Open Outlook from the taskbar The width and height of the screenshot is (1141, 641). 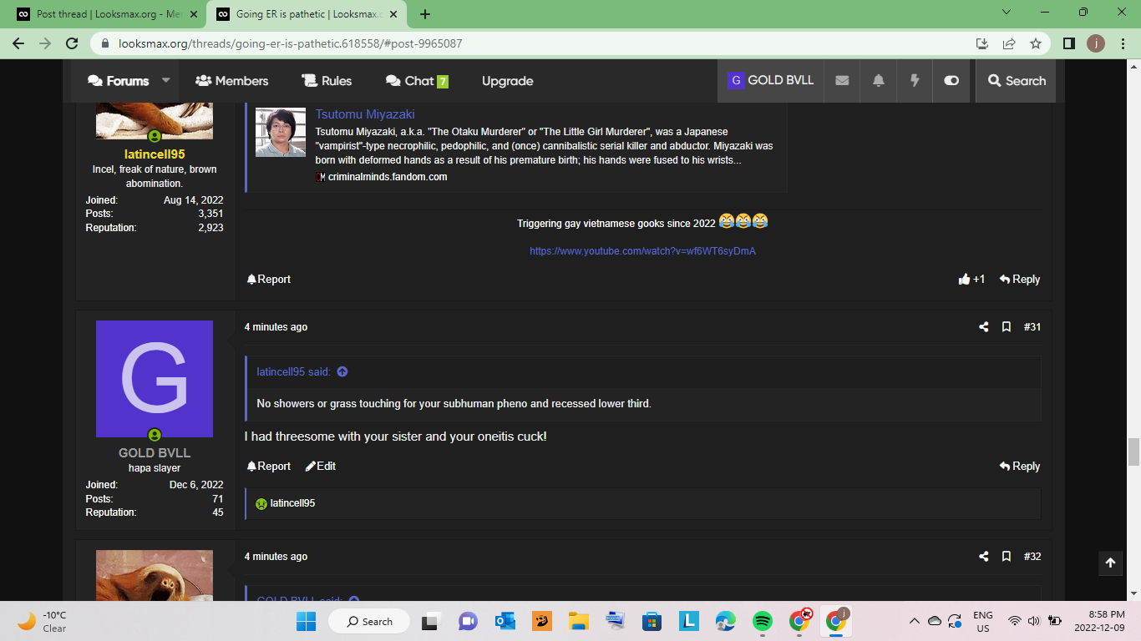(505, 621)
